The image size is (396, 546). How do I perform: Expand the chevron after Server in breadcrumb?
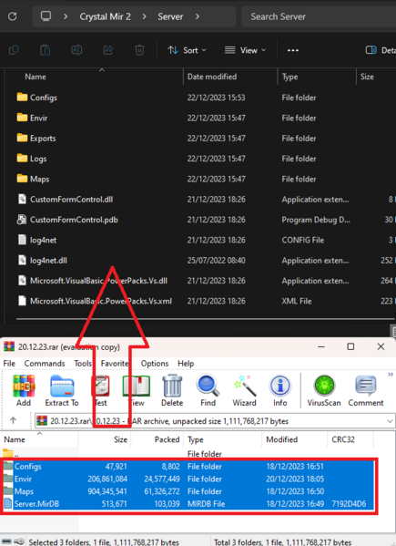click(198, 16)
